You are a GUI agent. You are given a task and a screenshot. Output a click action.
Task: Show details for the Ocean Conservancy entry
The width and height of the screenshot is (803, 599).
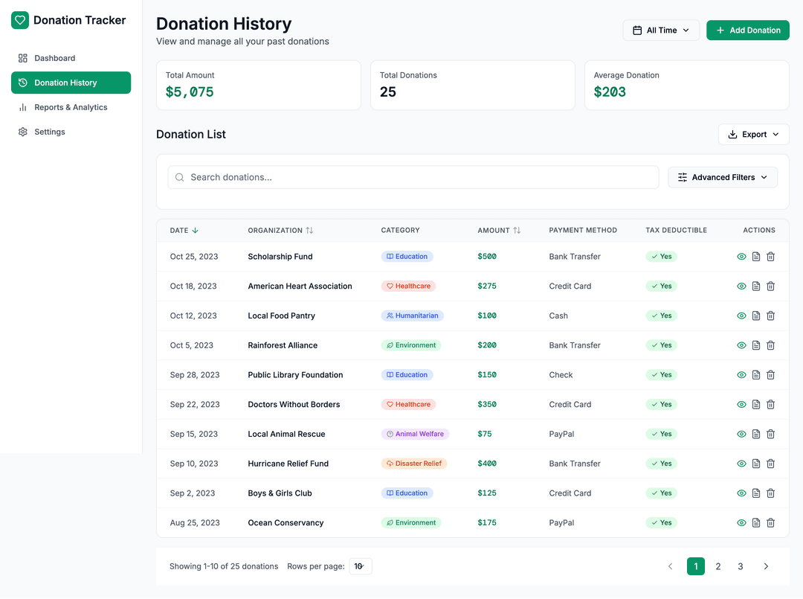(741, 522)
